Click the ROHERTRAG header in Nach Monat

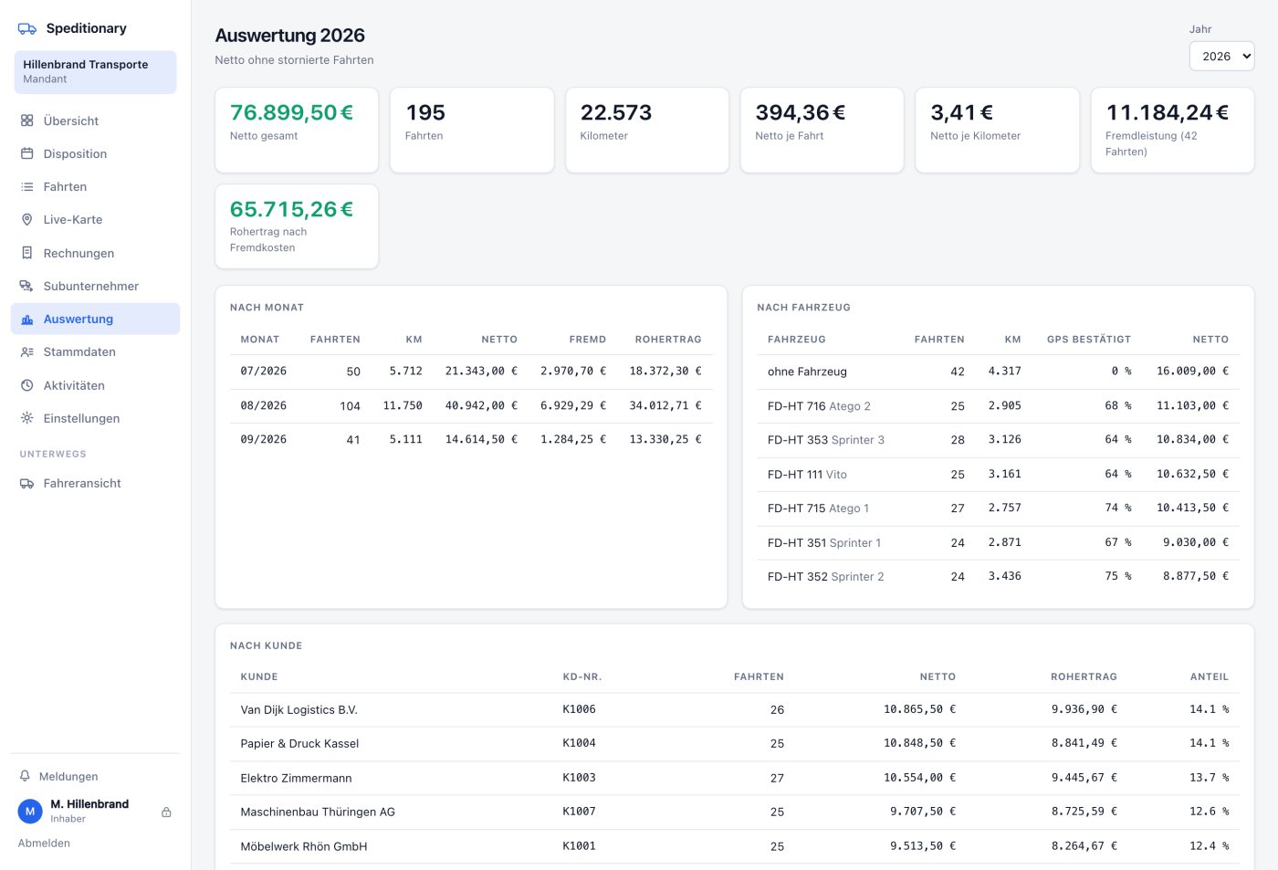coord(668,339)
